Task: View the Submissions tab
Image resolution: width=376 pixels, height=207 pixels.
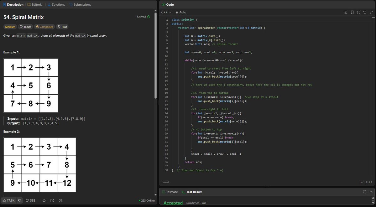Action: tap(80, 5)
